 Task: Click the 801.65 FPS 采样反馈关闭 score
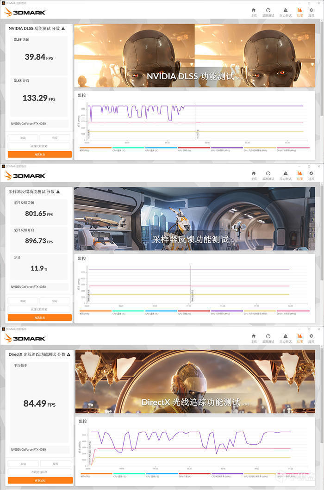pyautogui.click(x=39, y=214)
